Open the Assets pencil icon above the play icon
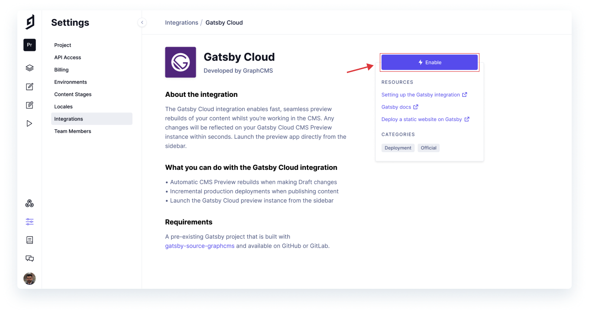This screenshot has width=589, height=313. click(x=29, y=105)
